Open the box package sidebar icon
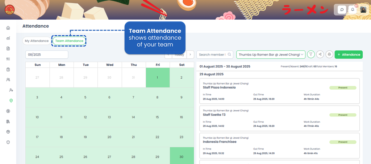The image size is (371, 164). click(x=8, y=132)
